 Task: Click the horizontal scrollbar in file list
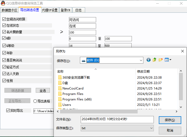coord(97,111)
